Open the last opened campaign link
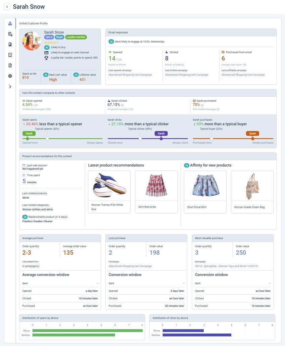Image resolution: width=285 pixels, height=346 pixels. click(130, 75)
